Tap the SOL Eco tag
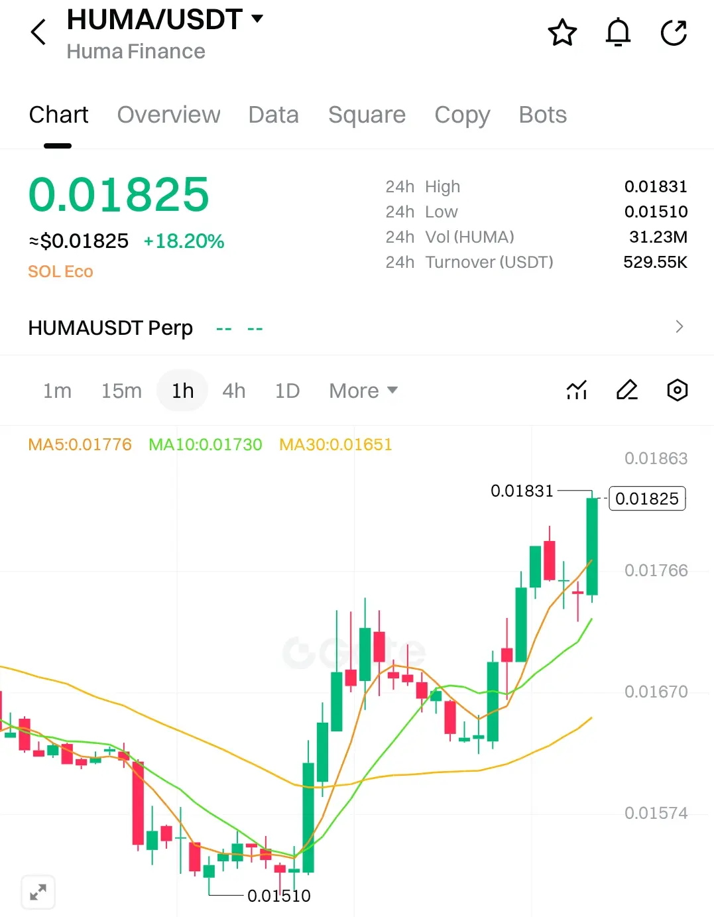 tap(60, 271)
